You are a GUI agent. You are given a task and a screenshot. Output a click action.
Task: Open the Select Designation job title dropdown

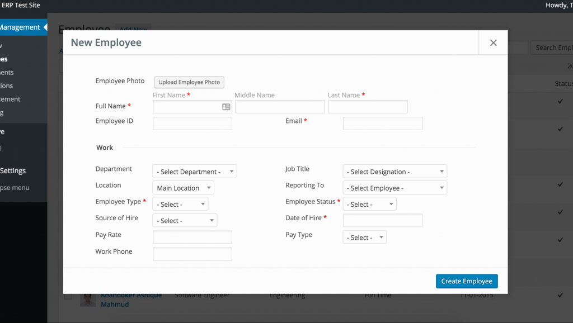(x=394, y=172)
